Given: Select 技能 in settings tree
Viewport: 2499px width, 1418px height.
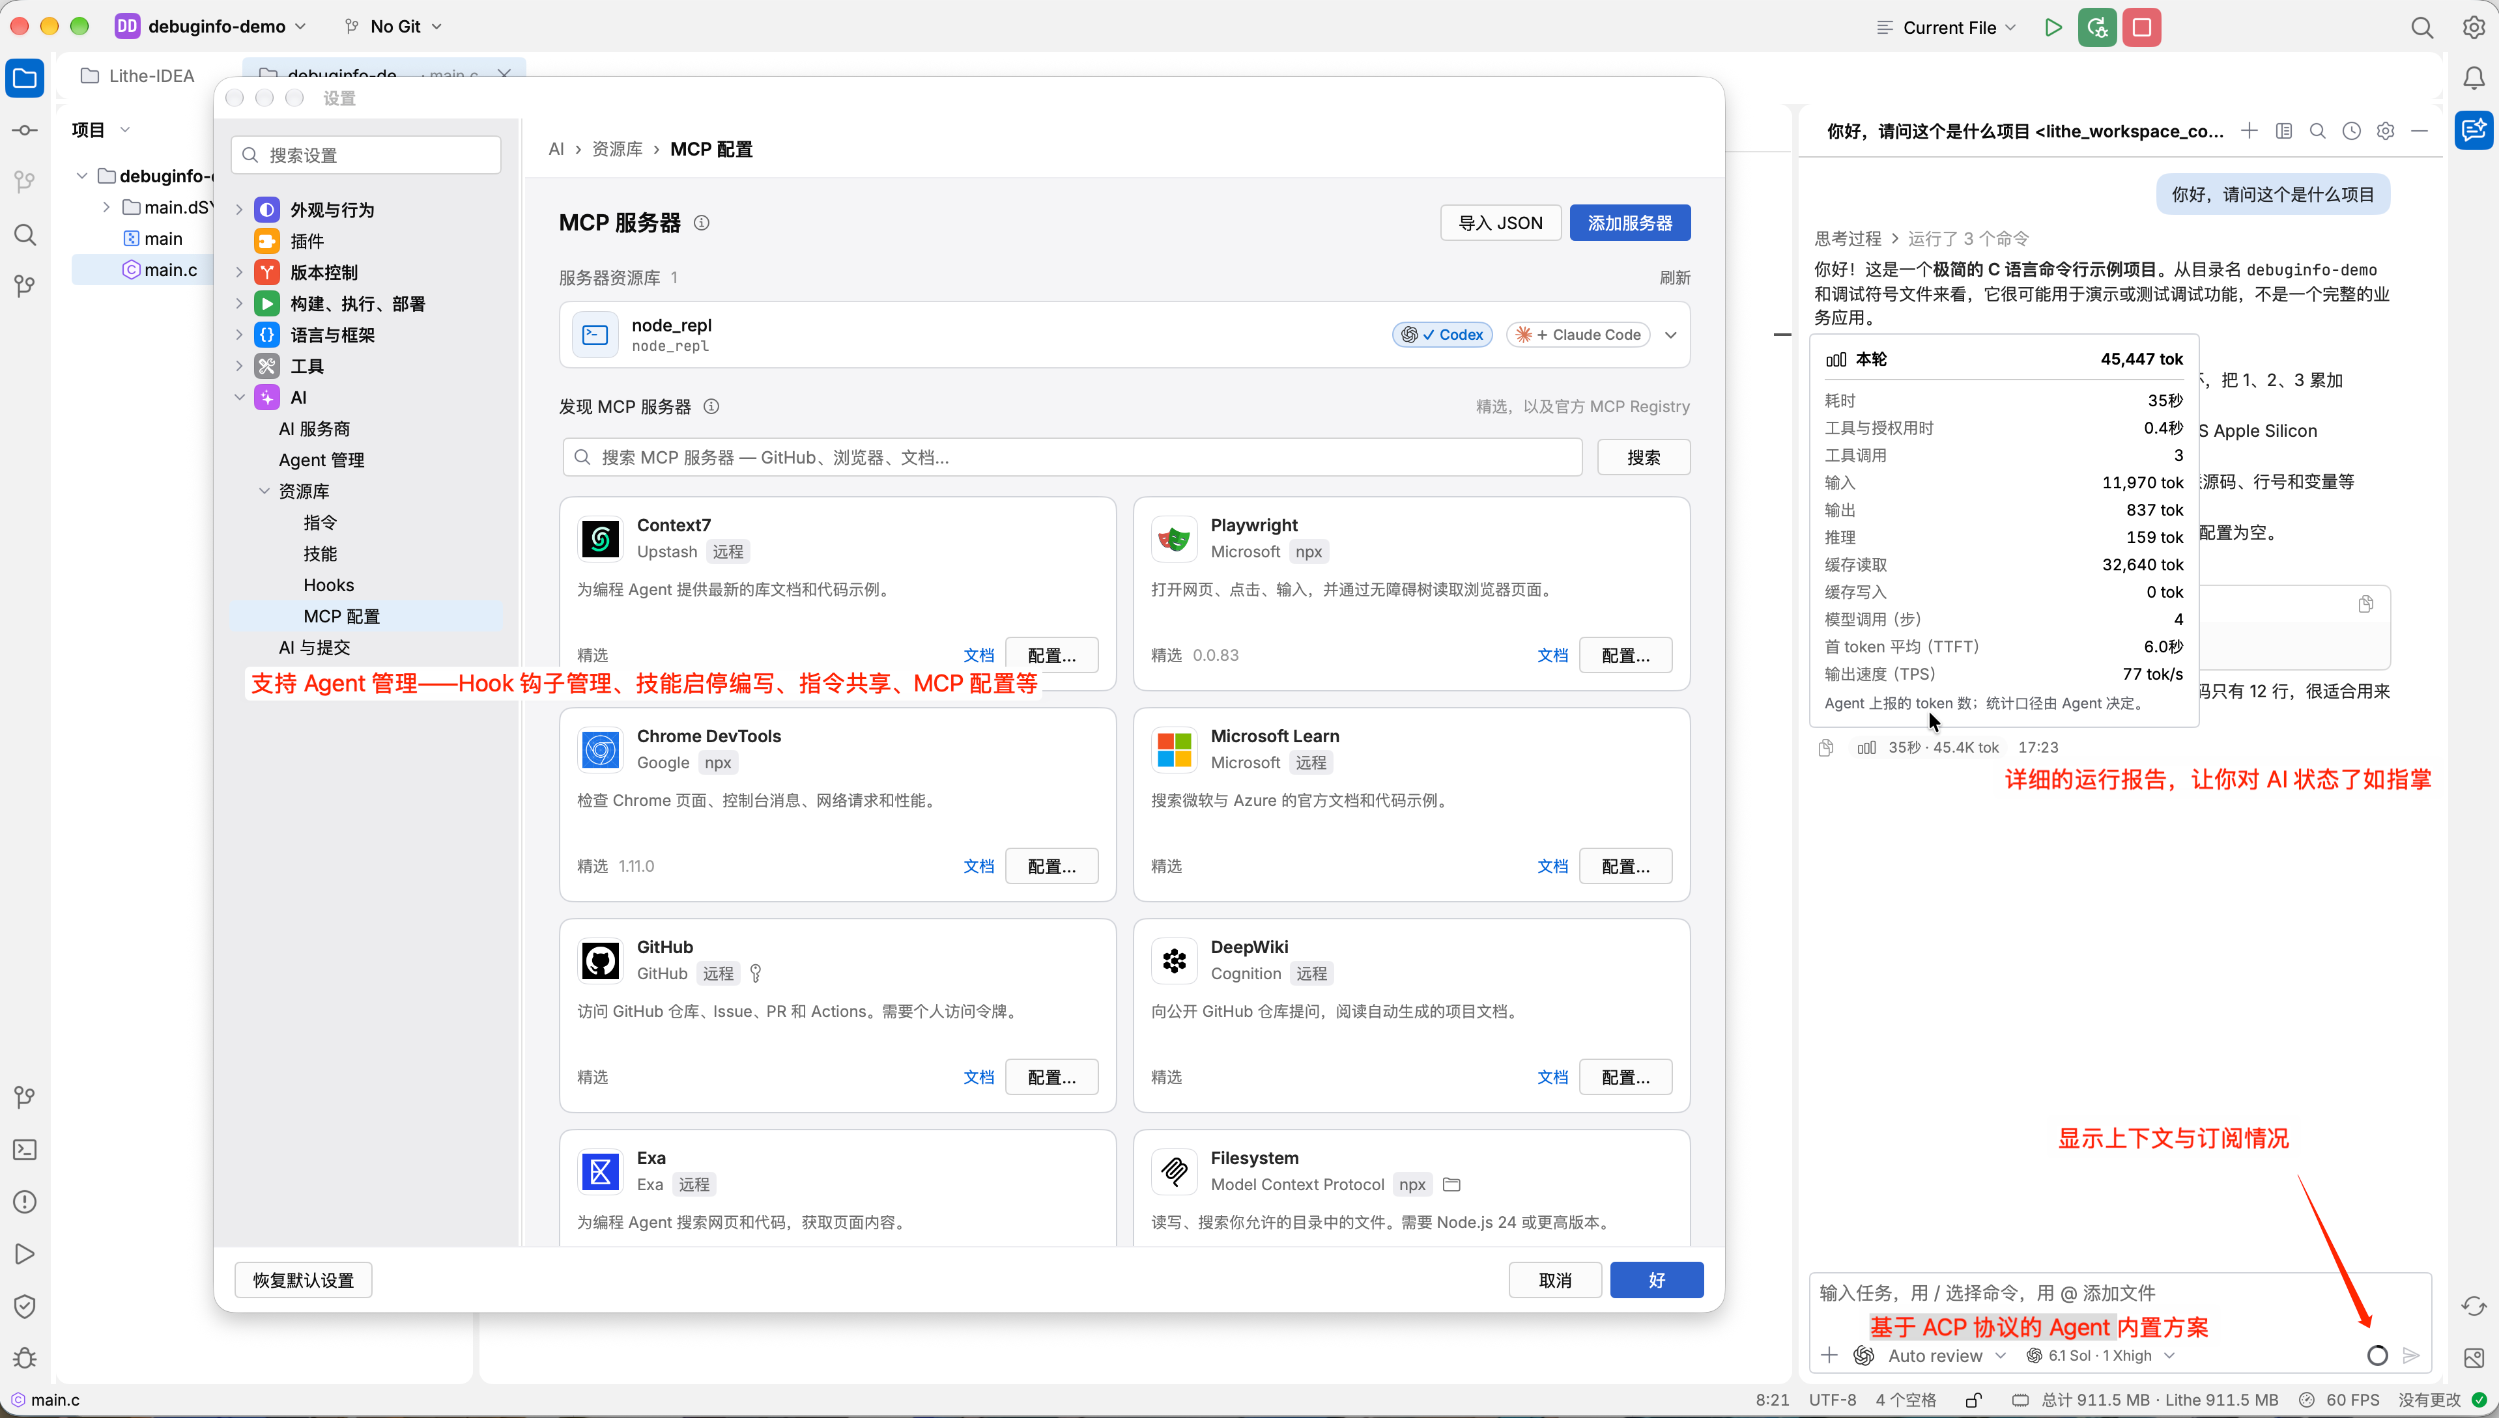Looking at the screenshot, I should coord(320,553).
